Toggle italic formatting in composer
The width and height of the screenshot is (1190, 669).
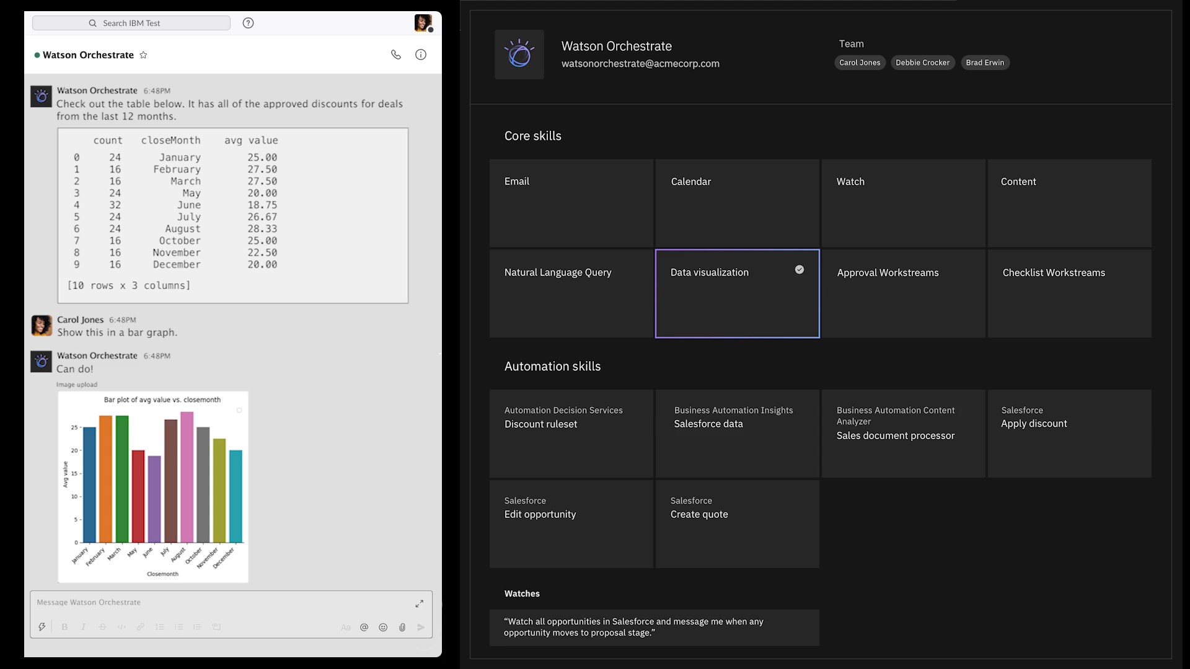[84, 627]
